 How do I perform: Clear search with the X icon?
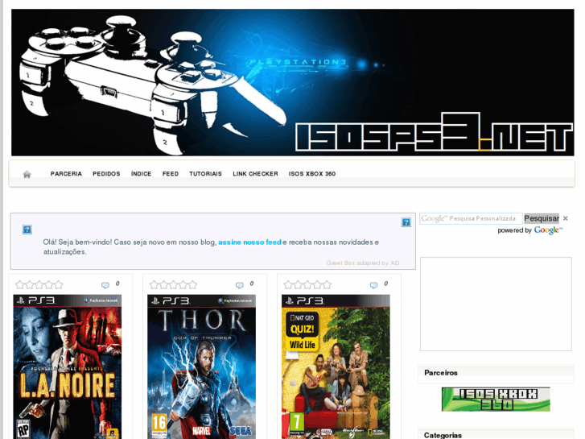click(566, 218)
